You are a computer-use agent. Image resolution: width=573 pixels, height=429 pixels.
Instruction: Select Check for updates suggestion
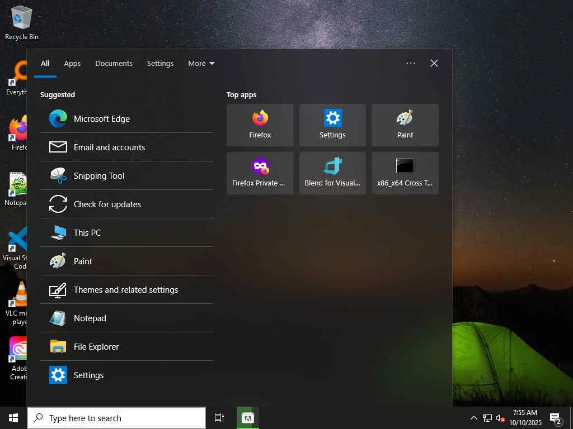tap(126, 204)
